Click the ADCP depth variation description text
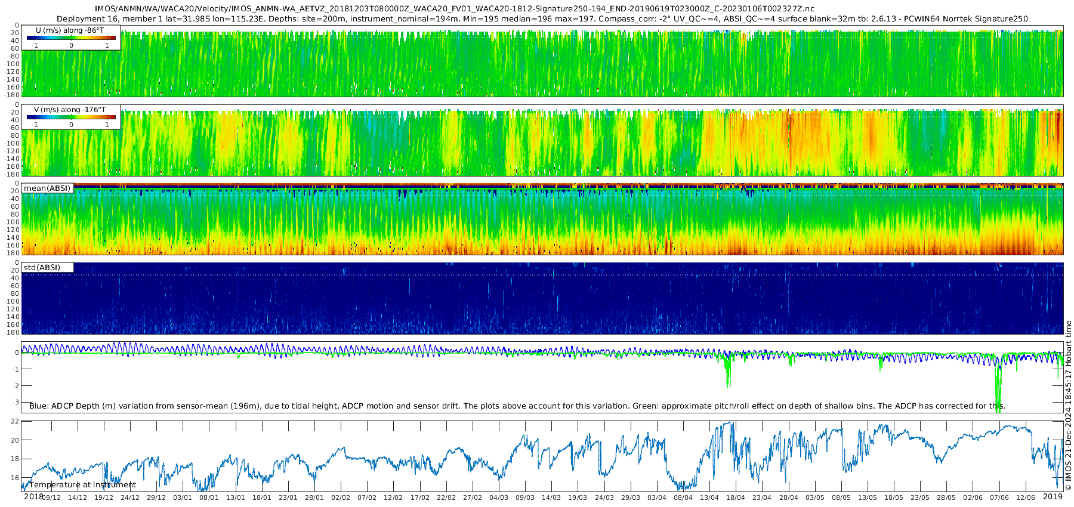Image resolution: width=1074 pixels, height=507 pixels. [x=517, y=406]
